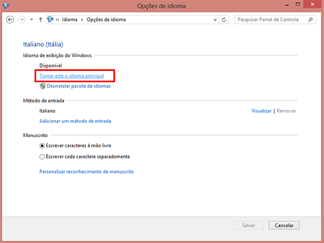The height and width of the screenshot is (243, 324).
Task: Expand the address bar history dropdown
Action: coord(215,20)
